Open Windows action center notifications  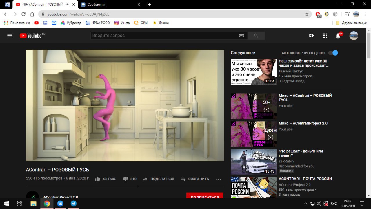[x=362, y=203]
